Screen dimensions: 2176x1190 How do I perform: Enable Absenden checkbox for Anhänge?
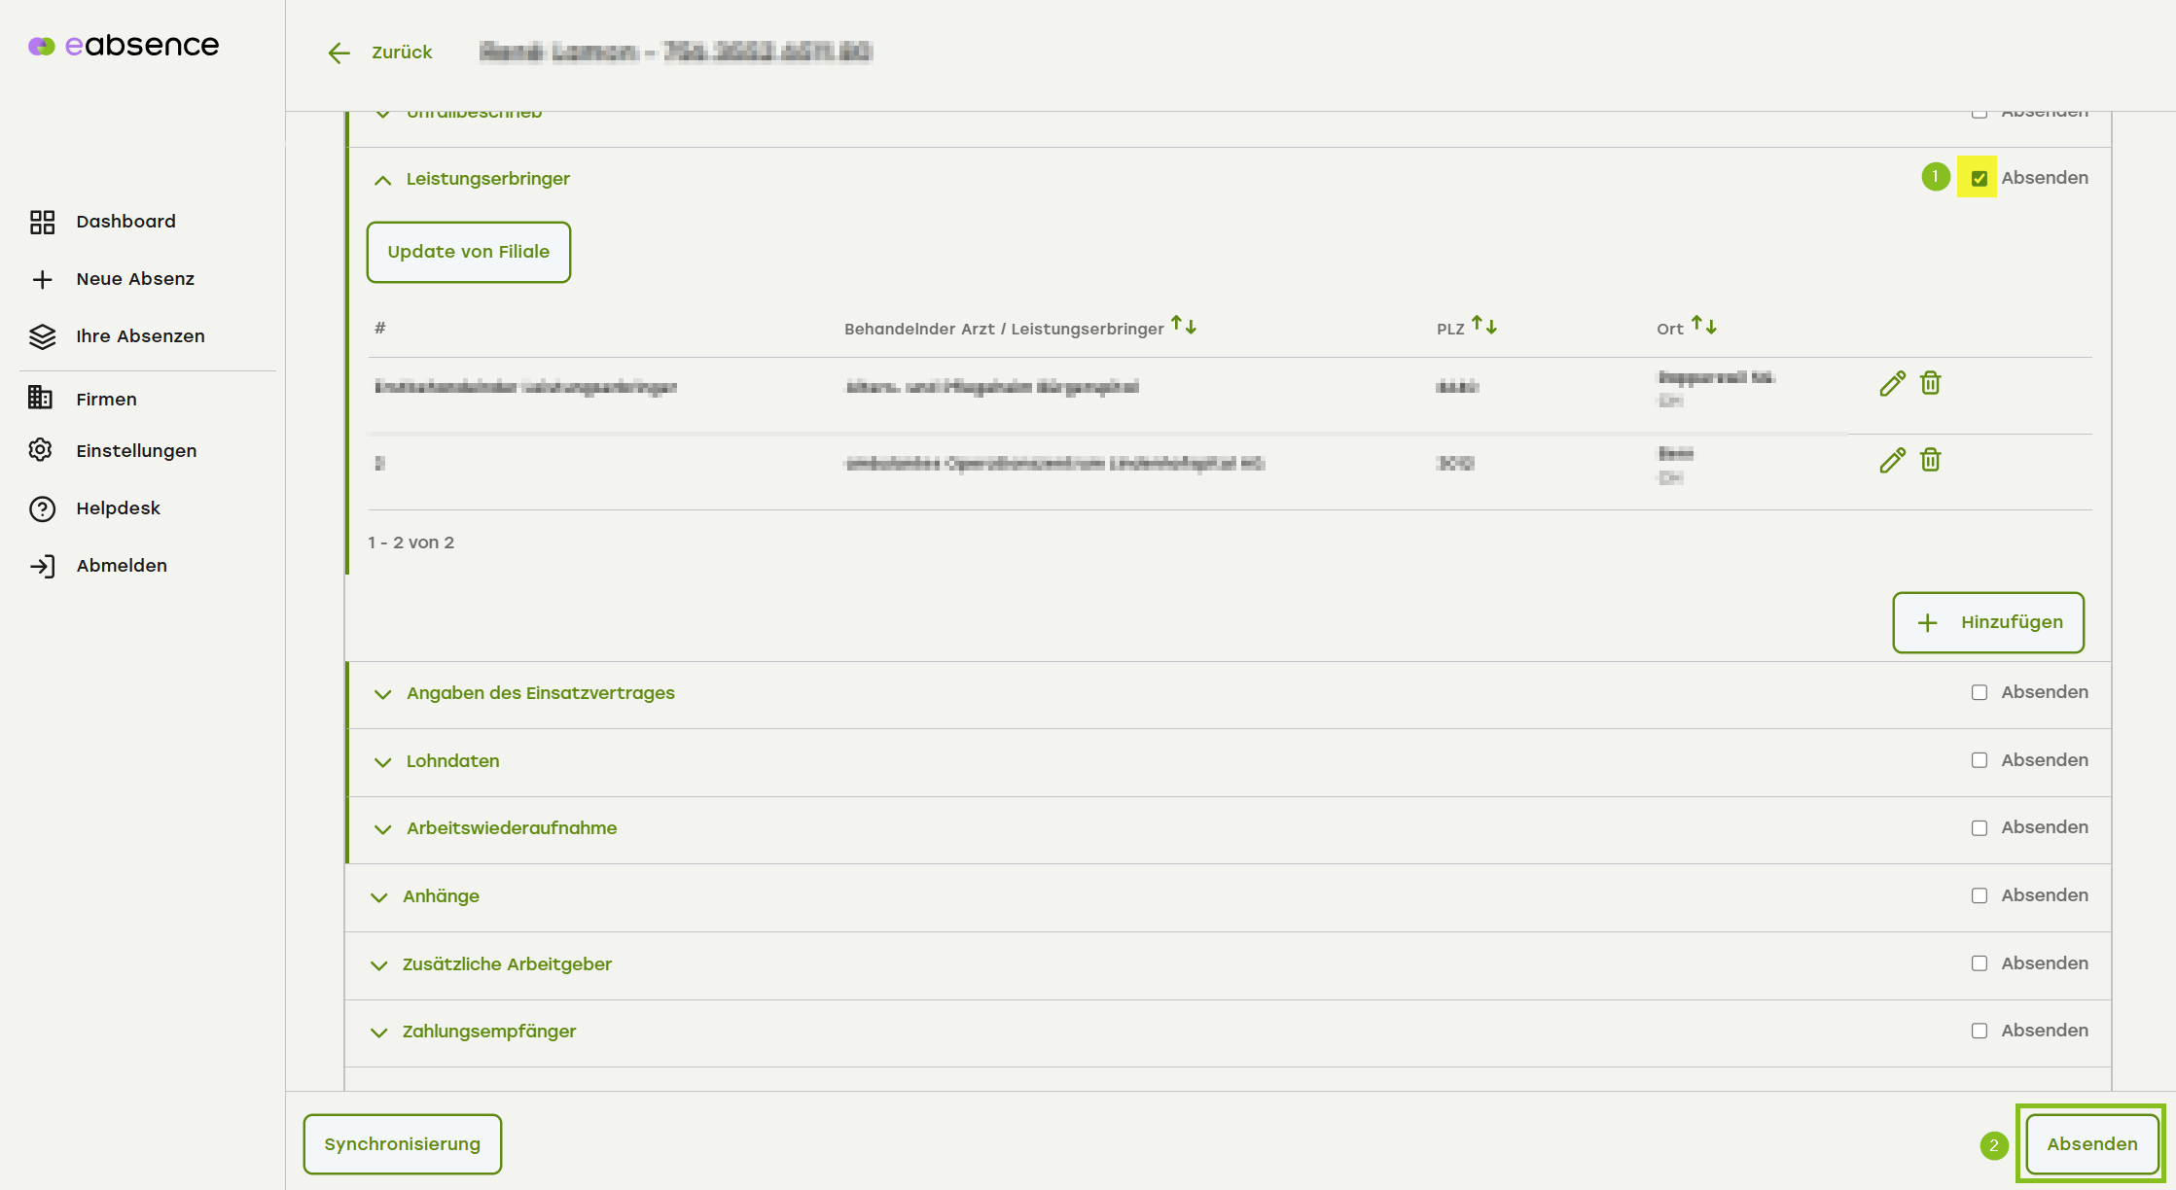pos(1979,895)
